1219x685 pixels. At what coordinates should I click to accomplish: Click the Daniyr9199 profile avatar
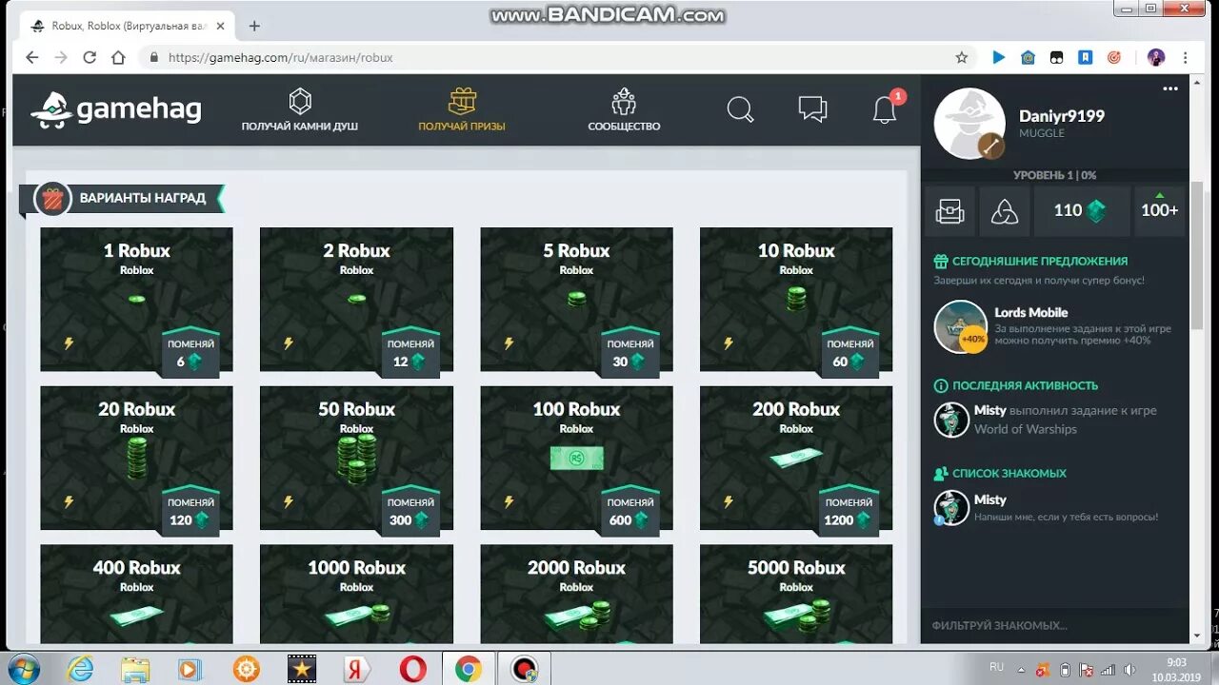coord(969,124)
